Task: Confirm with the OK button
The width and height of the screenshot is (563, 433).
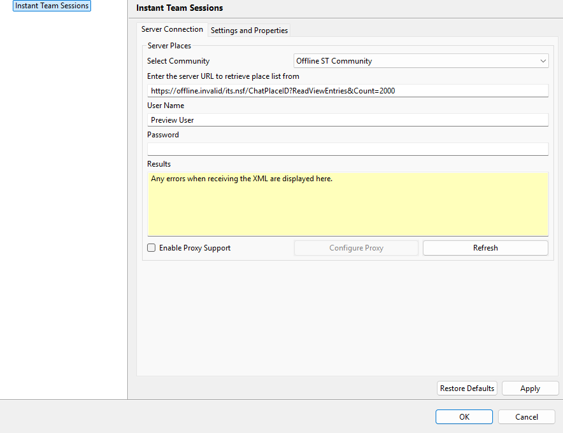Action: tap(464, 417)
